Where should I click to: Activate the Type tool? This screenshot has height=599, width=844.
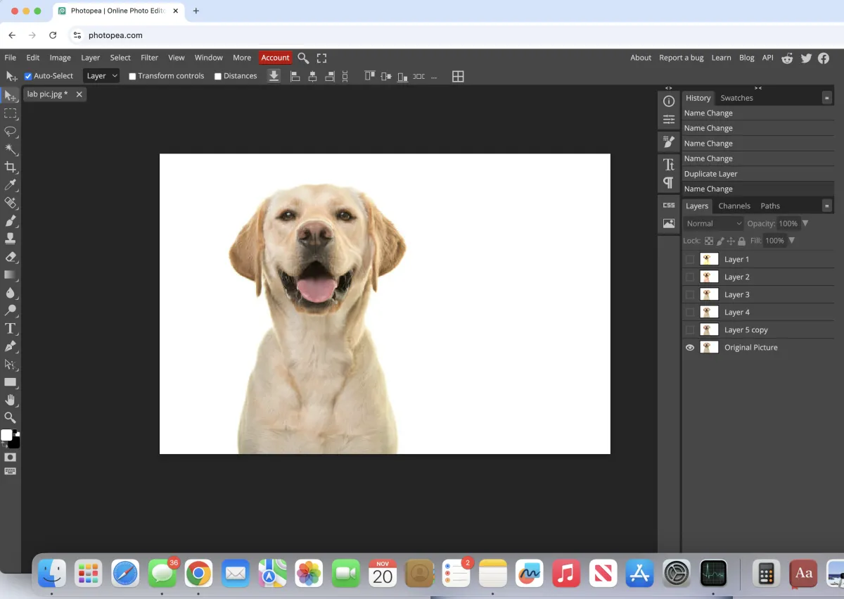point(11,329)
